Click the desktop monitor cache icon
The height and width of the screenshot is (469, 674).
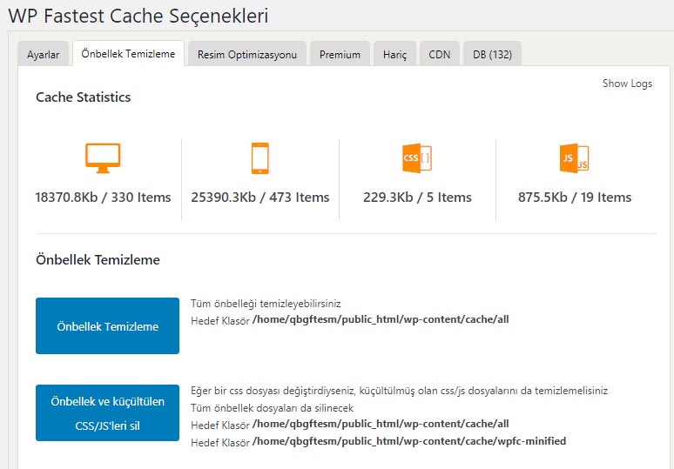tap(103, 157)
